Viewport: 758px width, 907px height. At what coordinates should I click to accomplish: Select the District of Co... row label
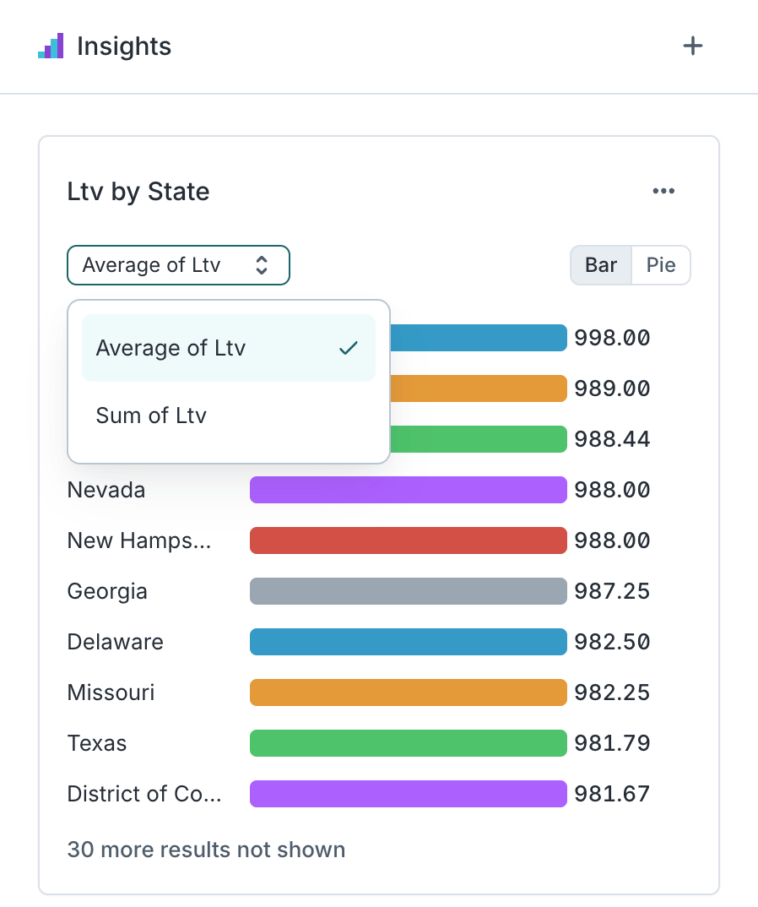[x=144, y=794]
